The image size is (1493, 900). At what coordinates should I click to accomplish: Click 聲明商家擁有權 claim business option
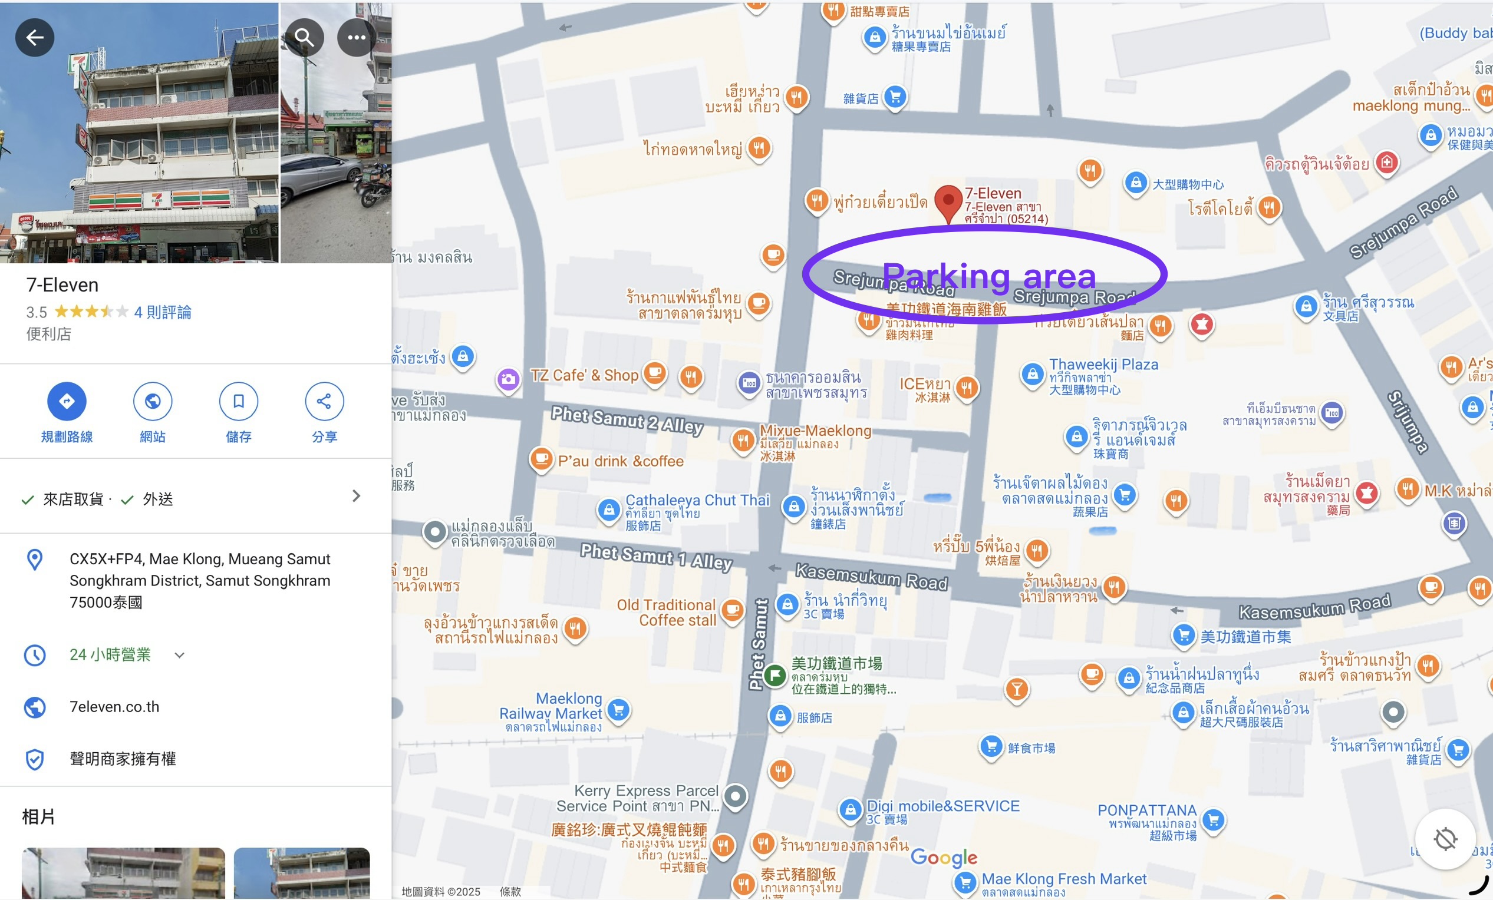(123, 759)
